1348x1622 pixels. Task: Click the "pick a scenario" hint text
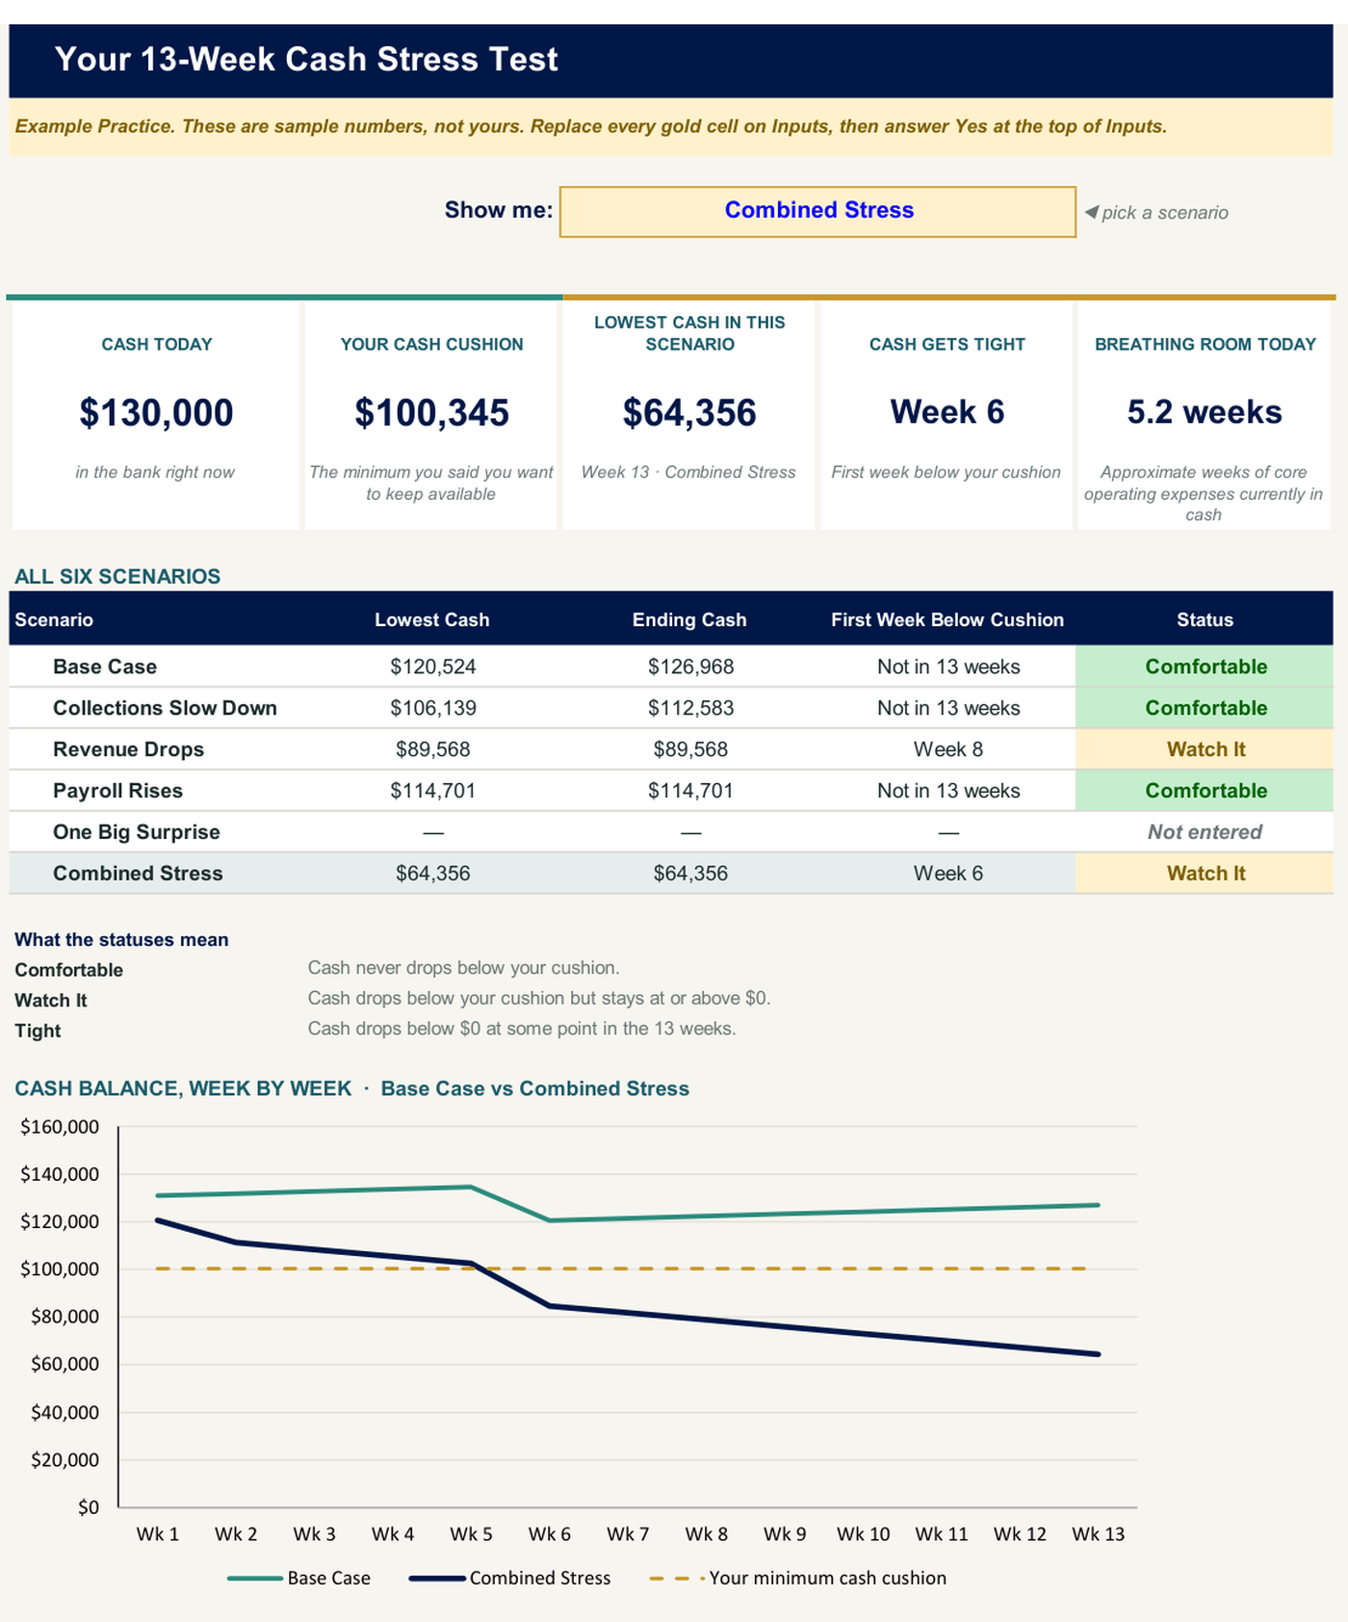(1164, 213)
